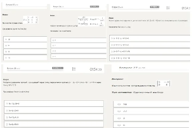Pick the fourth circle equation in Вопрос 25
This screenshot has width=192, height=128.
[x=150, y=58]
